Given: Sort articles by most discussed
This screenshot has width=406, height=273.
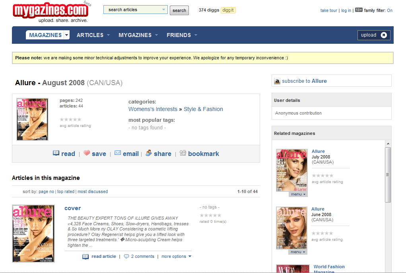Looking at the screenshot, I should (93, 191).
